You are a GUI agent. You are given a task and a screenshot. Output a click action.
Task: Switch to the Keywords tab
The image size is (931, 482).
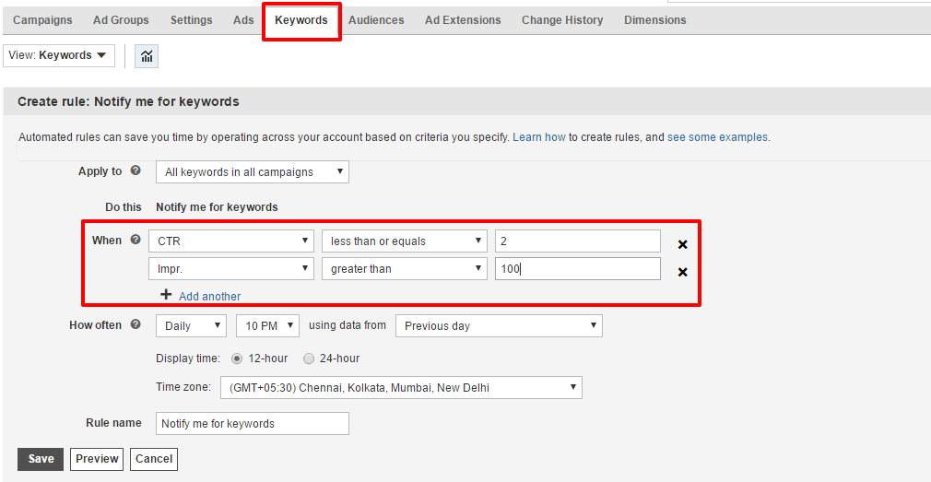pyautogui.click(x=301, y=20)
